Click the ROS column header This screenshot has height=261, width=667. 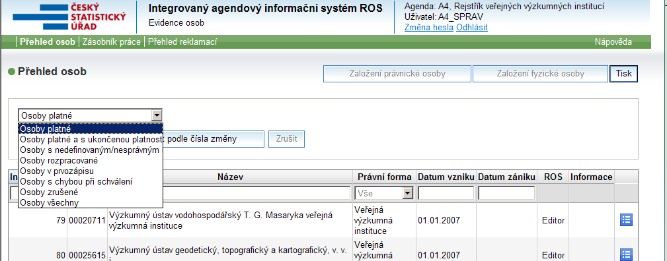[x=553, y=177]
